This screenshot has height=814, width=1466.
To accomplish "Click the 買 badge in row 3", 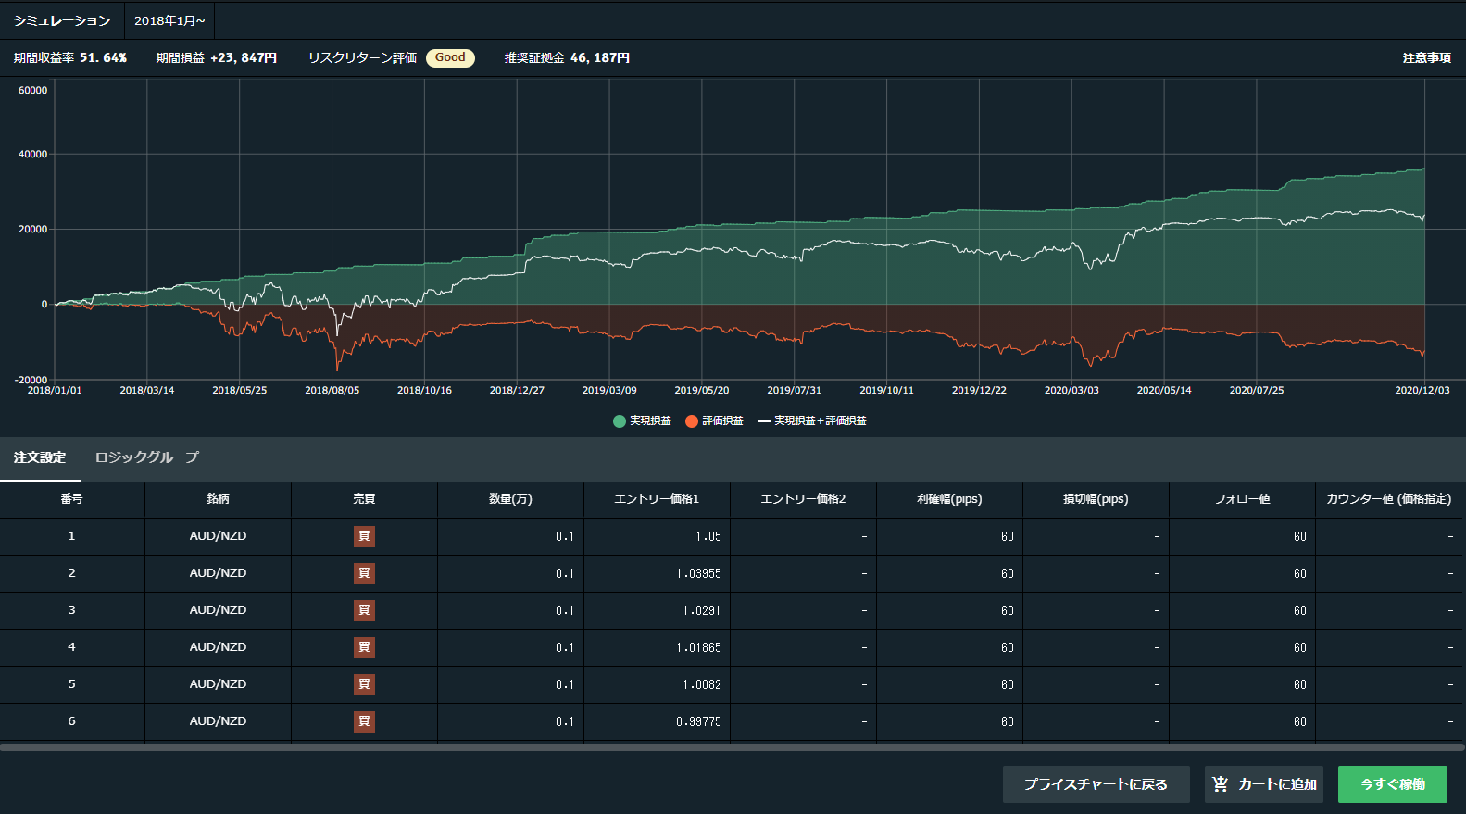I will (x=364, y=610).
